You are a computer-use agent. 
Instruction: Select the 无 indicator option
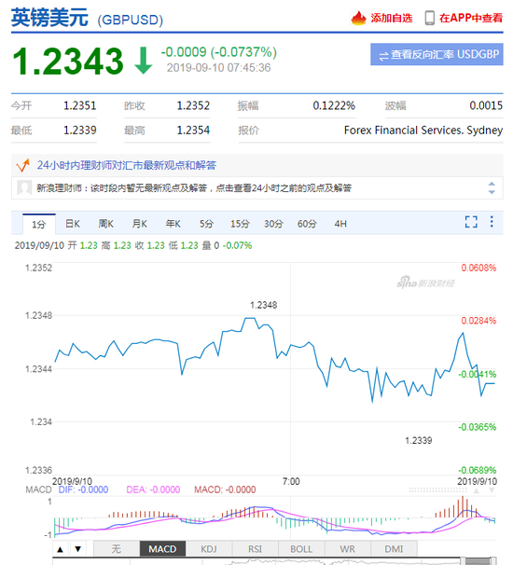point(116,549)
